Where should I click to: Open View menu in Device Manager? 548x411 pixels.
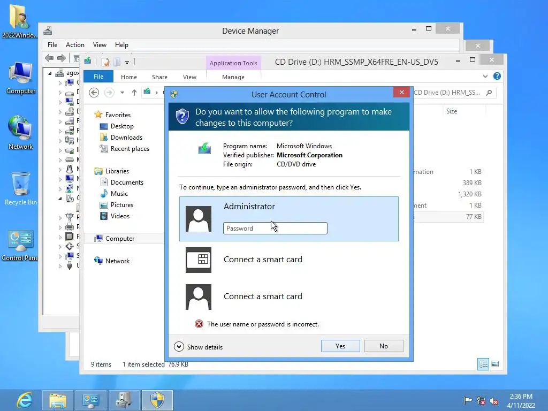pyautogui.click(x=100, y=45)
